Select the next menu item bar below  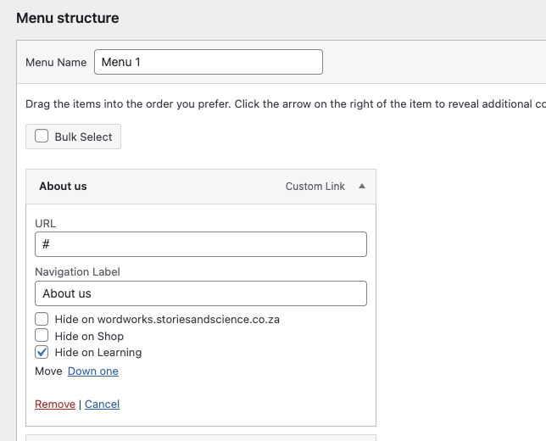point(200,438)
